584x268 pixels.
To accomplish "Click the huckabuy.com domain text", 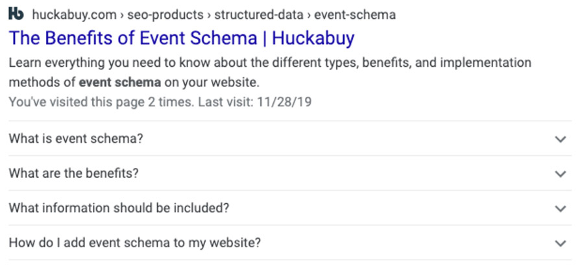I will pos(74,15).
